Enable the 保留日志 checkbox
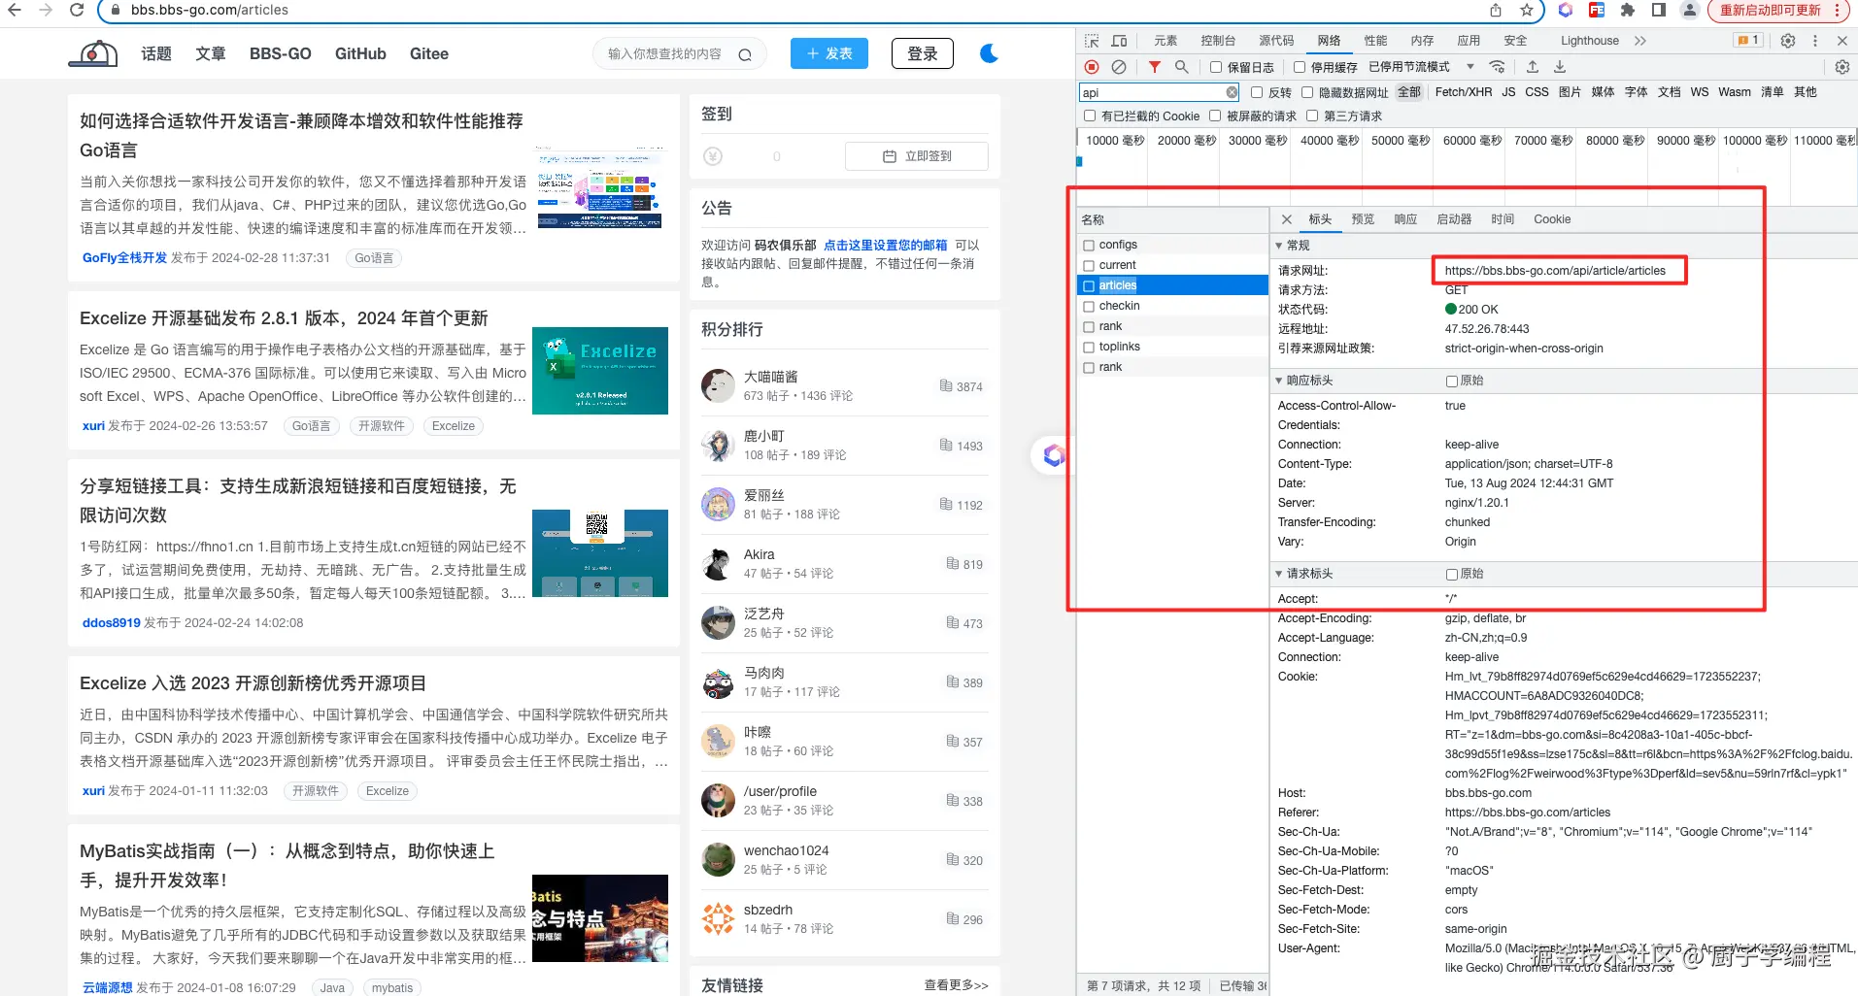The width and height of the screenshot is (1858, 996). (x=1215, y=67)
